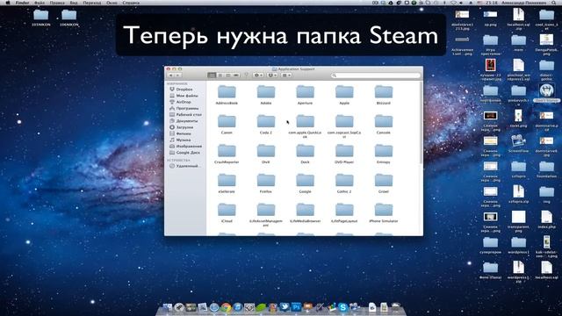This screenshot has height=316, width=562.
Task: Switch Finder to column view
Action: (x=228, y=75)
